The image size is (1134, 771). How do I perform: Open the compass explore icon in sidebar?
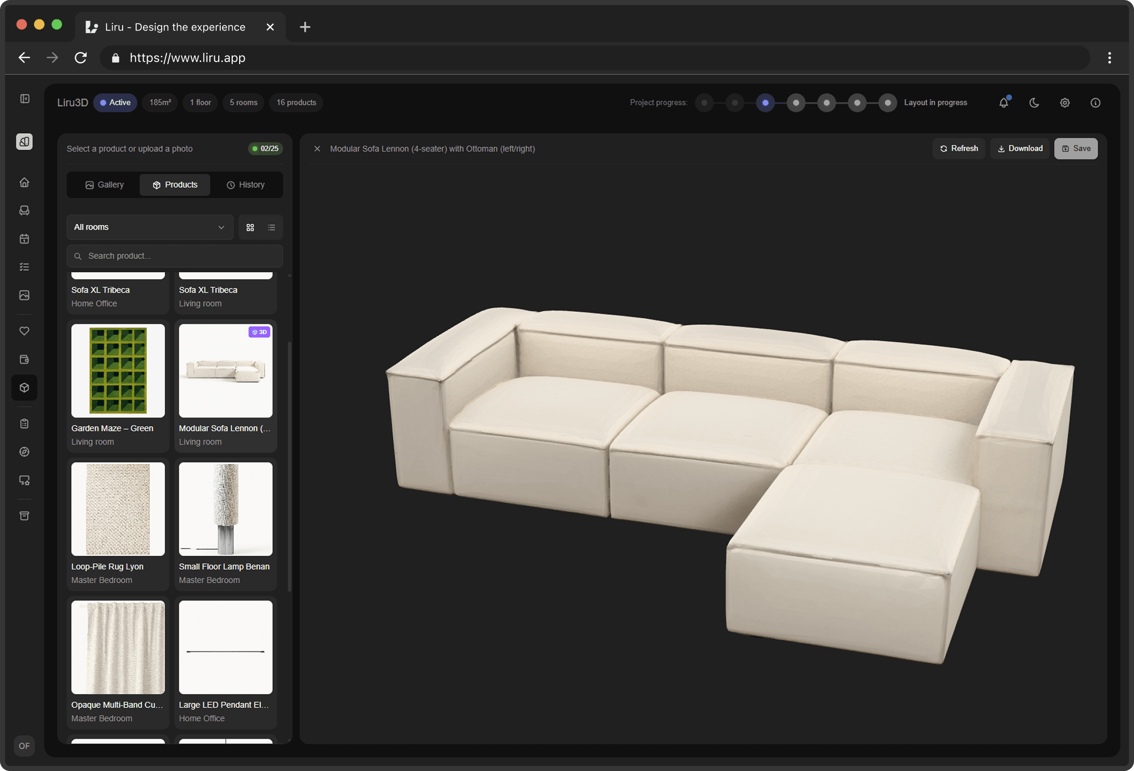click(24, 451)
